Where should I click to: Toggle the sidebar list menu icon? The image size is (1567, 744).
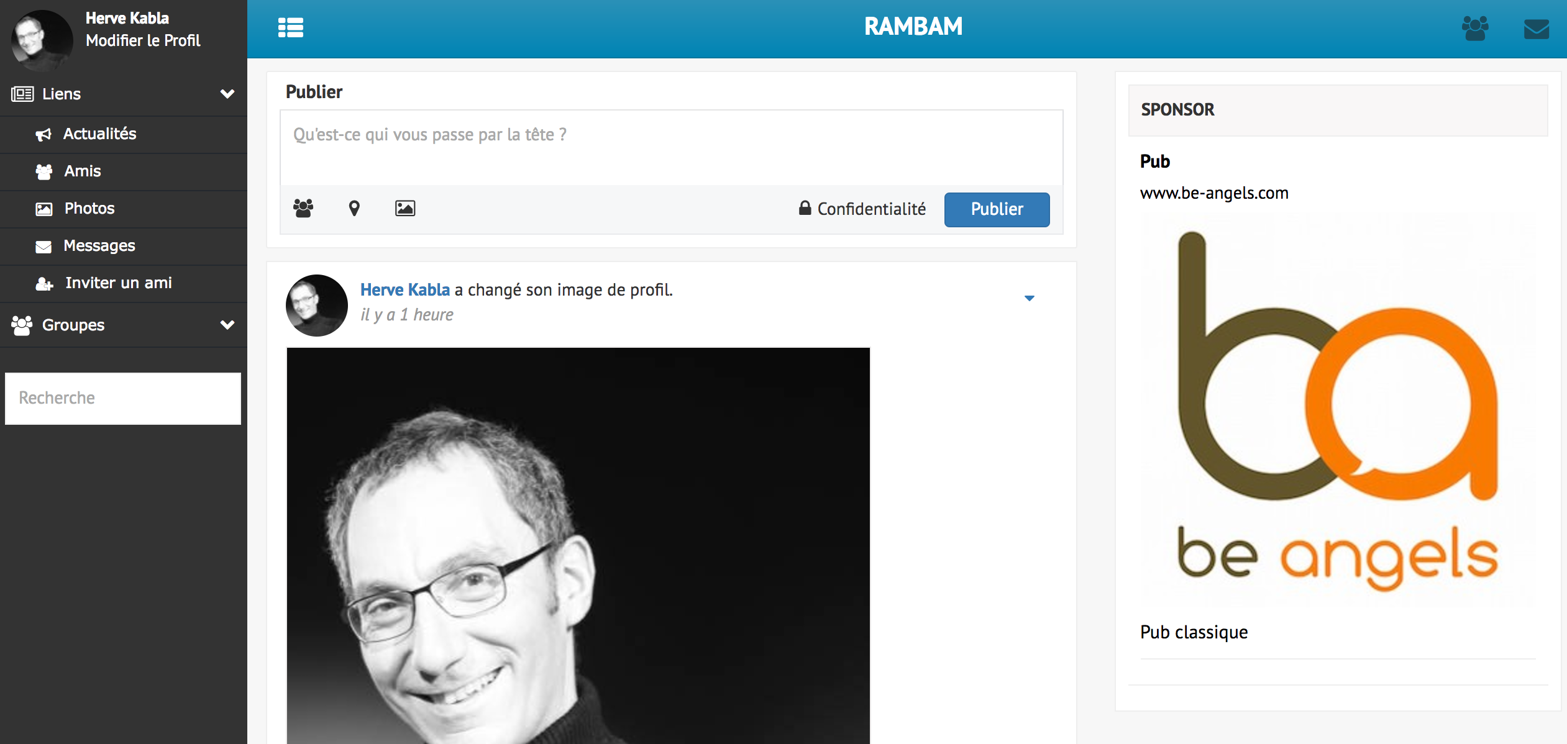pyautogui.click(x=290, y=28)
